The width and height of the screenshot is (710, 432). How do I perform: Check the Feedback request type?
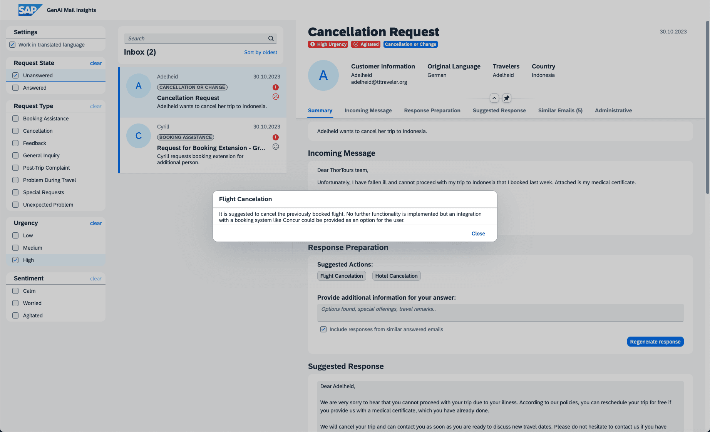15,143
